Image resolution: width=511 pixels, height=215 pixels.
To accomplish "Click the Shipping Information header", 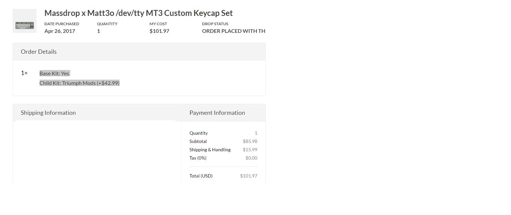I will 48,113.
